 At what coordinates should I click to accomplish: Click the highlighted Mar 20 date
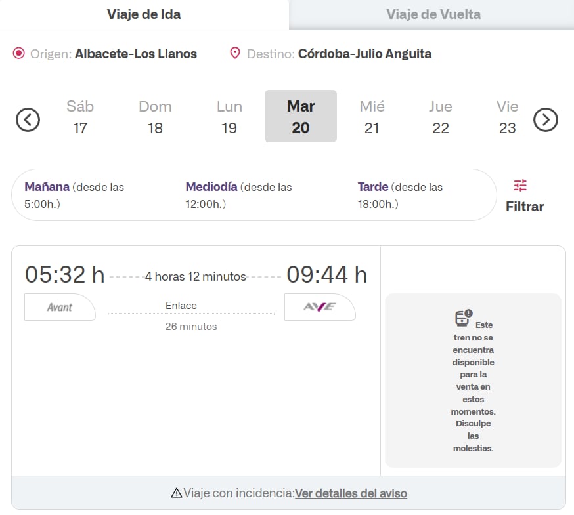[x=301, y=116]
